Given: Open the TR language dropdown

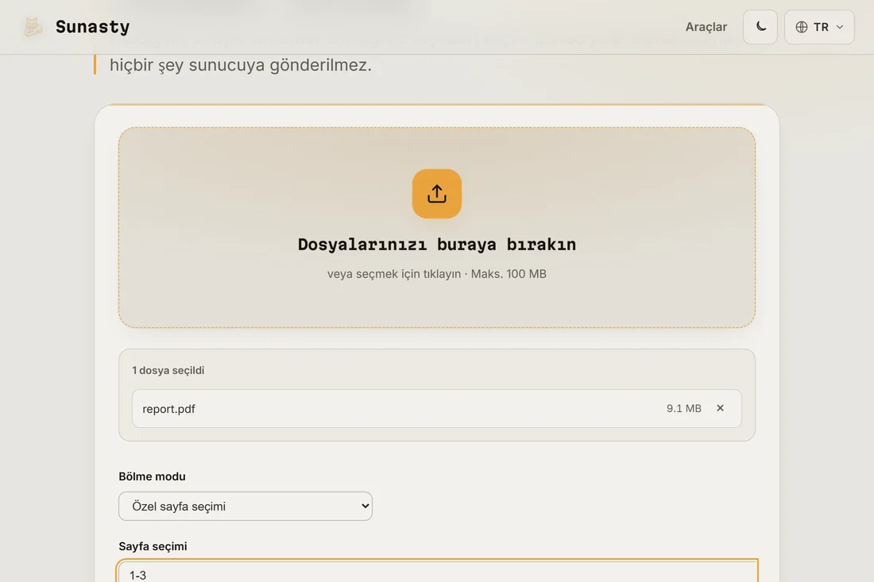Looking at the screenshot, I should [x=819, y=27].
